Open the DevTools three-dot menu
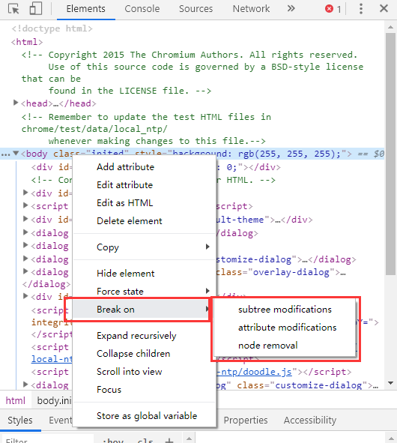The width and height of the screenshot is (397, 443). tap(361, 9)
